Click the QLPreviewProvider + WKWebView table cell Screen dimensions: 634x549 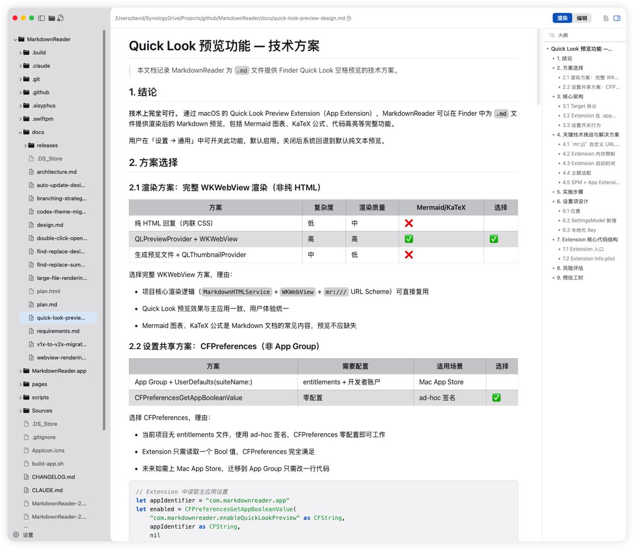[x=216, y=239]
